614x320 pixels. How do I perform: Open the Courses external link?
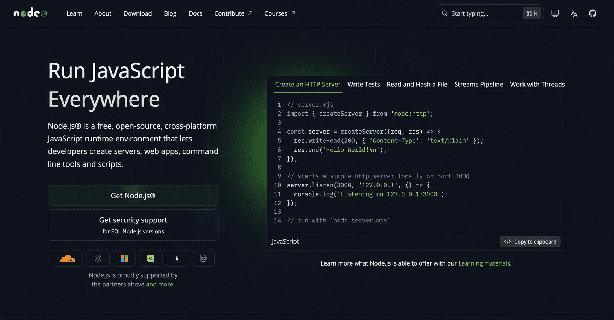pos(280,13)
